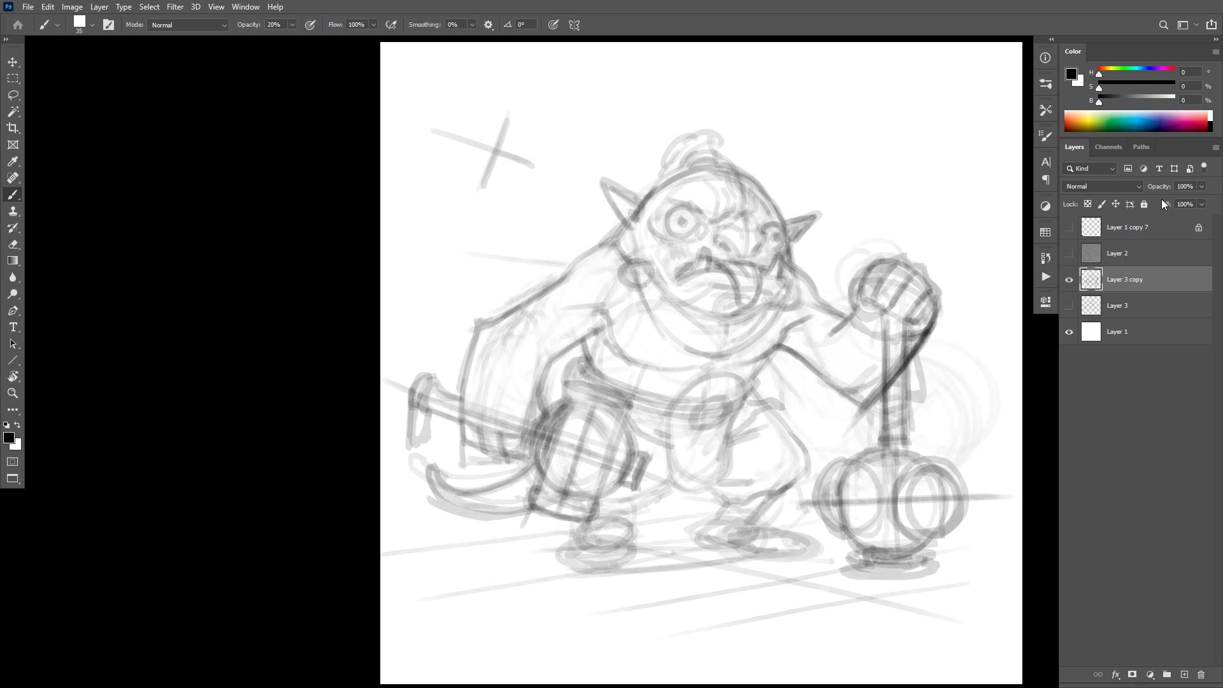Select the Lasso tool
The height and width of the screenshot is (688, 1223).
(13, 95)
